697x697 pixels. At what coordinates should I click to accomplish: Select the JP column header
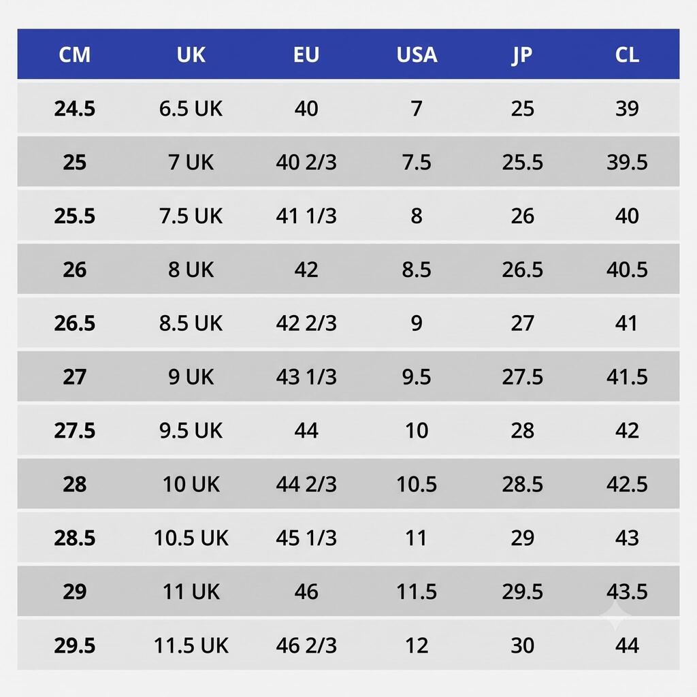(522, 55)
